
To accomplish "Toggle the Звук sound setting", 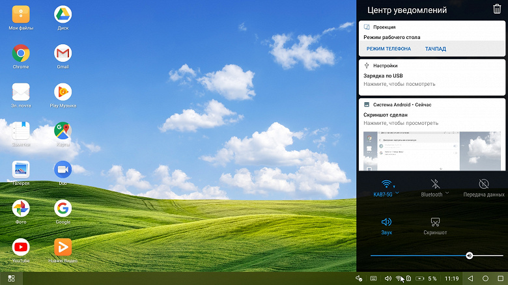I will point(386,223).
